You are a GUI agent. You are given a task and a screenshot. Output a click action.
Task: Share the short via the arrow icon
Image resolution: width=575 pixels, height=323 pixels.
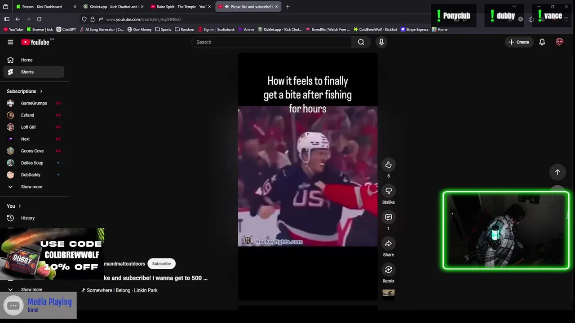[x=389, y=244]
